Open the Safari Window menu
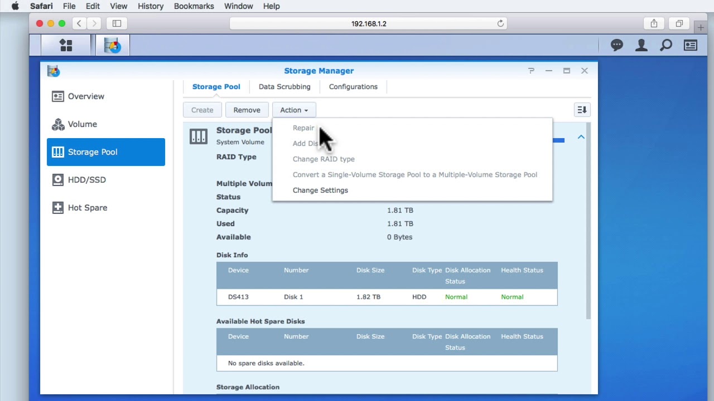This screenshot has width=714, height=401. tap(239, 6)
